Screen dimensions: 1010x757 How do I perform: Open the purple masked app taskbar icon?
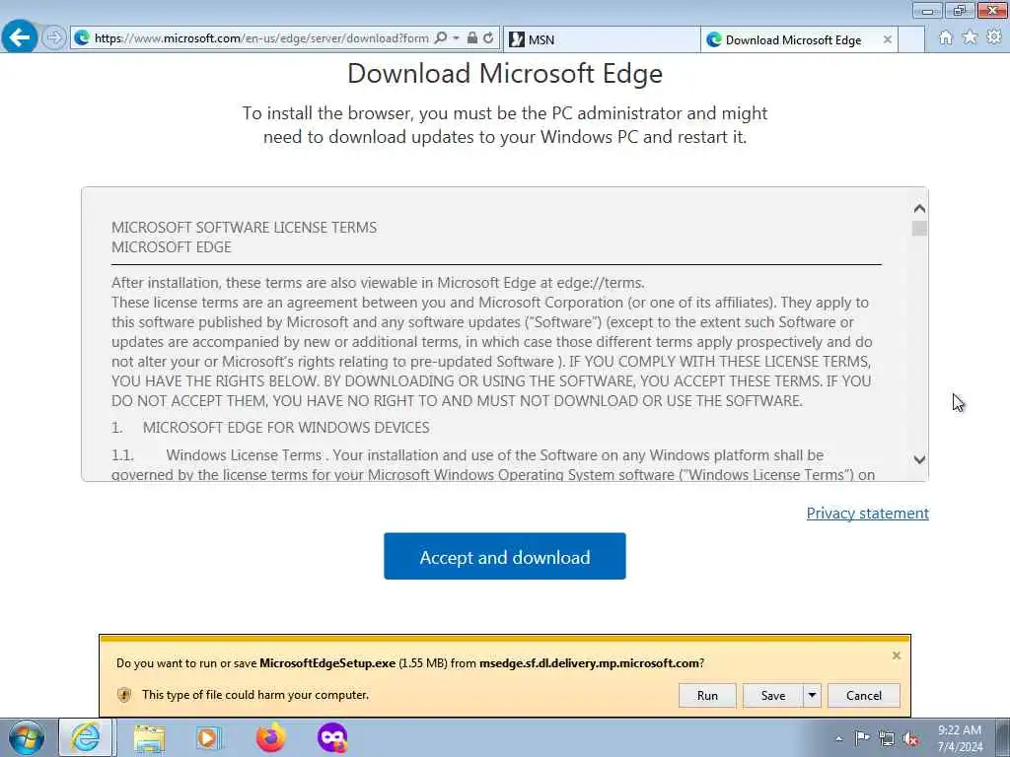point(332,737)
